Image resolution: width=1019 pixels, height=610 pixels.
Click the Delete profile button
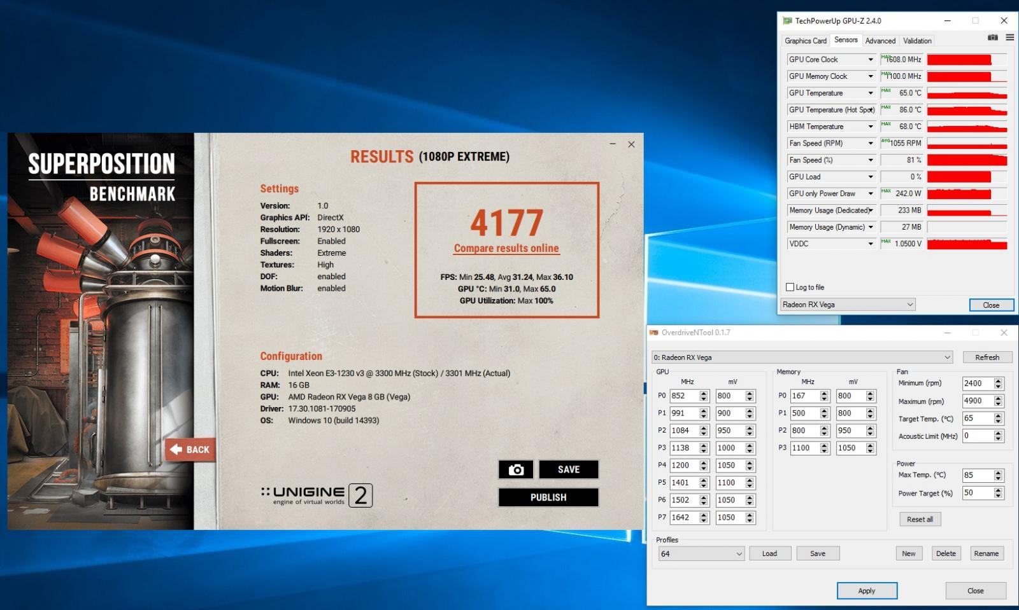coord(946,553)
